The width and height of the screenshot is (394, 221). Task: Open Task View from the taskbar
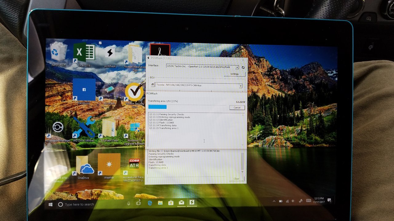[x=139, y=203]
